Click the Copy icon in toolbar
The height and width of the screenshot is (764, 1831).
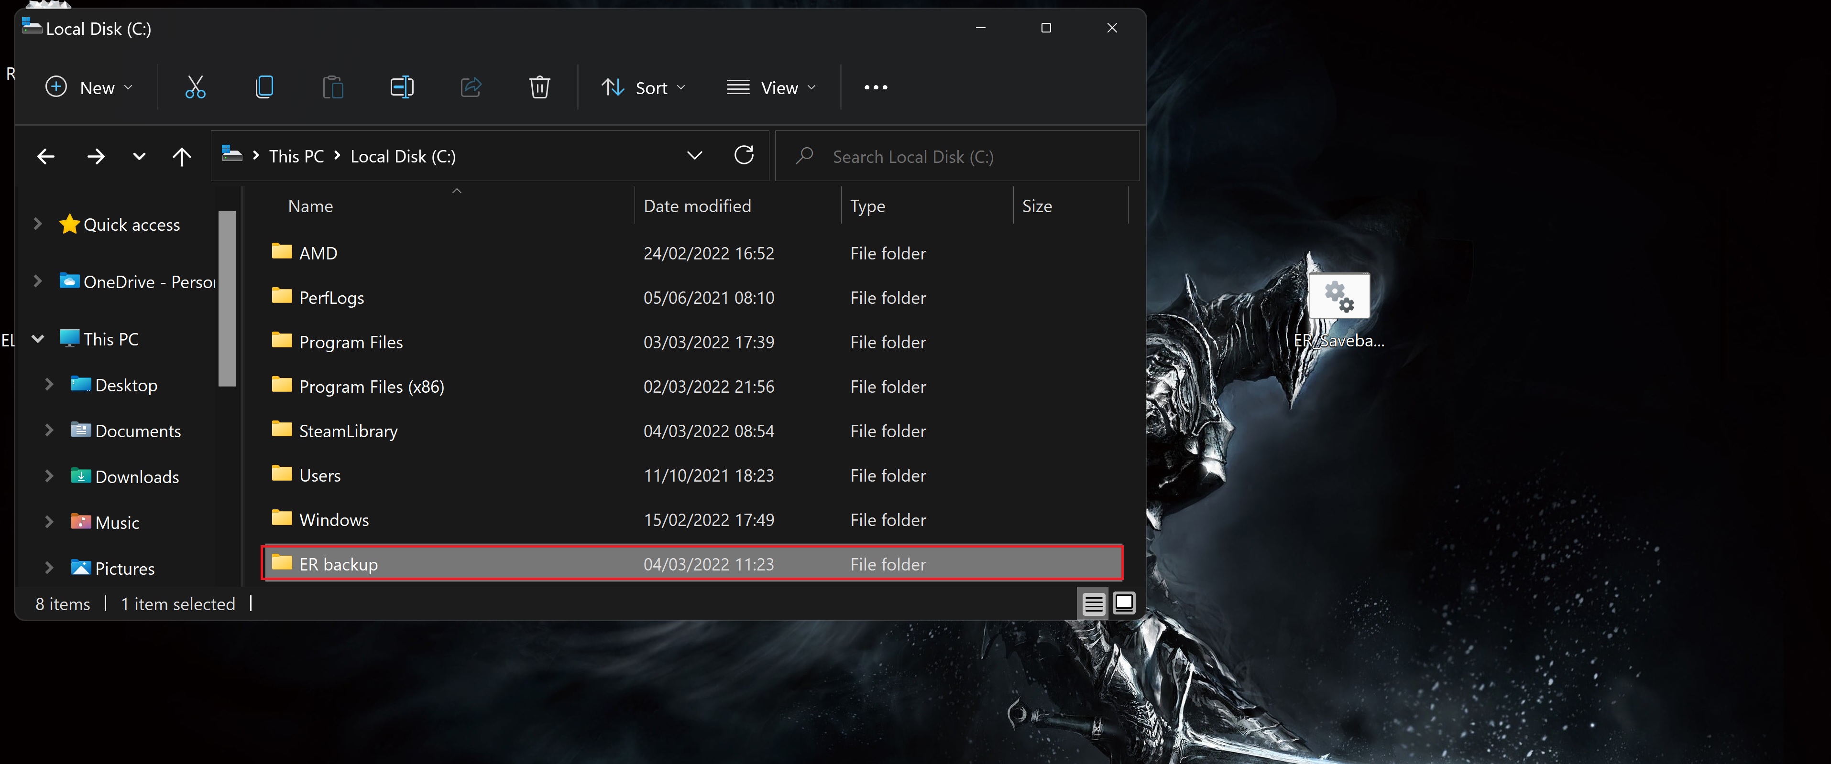point(263,87)
